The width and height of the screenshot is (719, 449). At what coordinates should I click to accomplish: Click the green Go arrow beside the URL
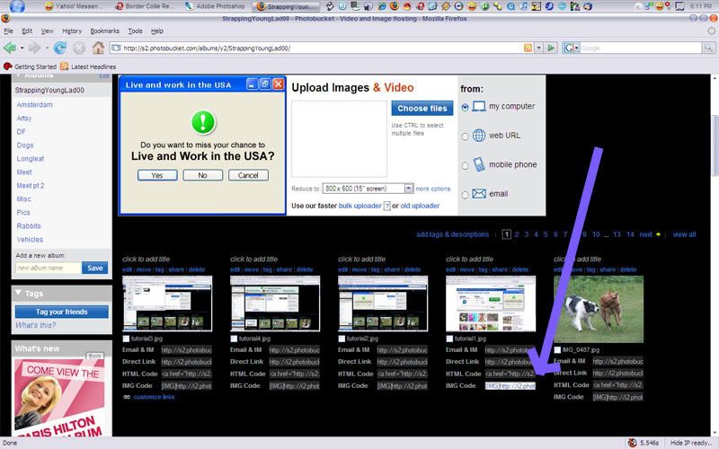[551, 48]
